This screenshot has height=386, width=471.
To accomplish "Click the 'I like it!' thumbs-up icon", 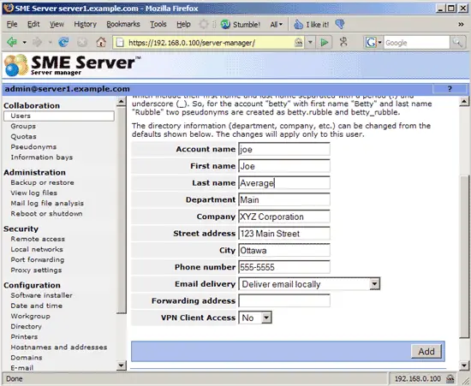I will pyautogui.click(x=298, y=24).
